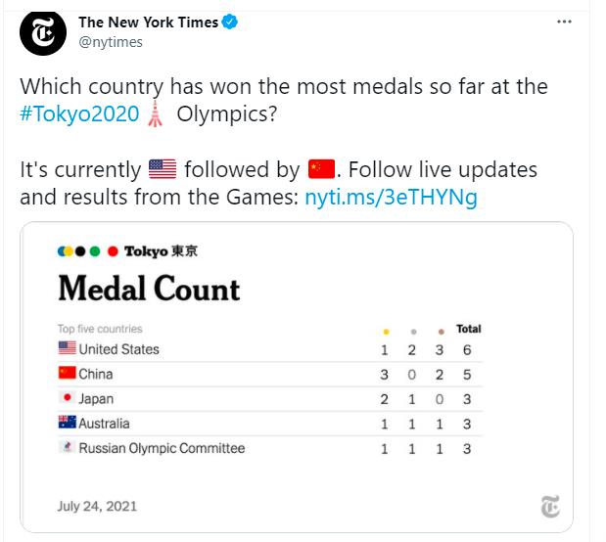Click the Total column header
606x542 pixels.
click(469, 329)
